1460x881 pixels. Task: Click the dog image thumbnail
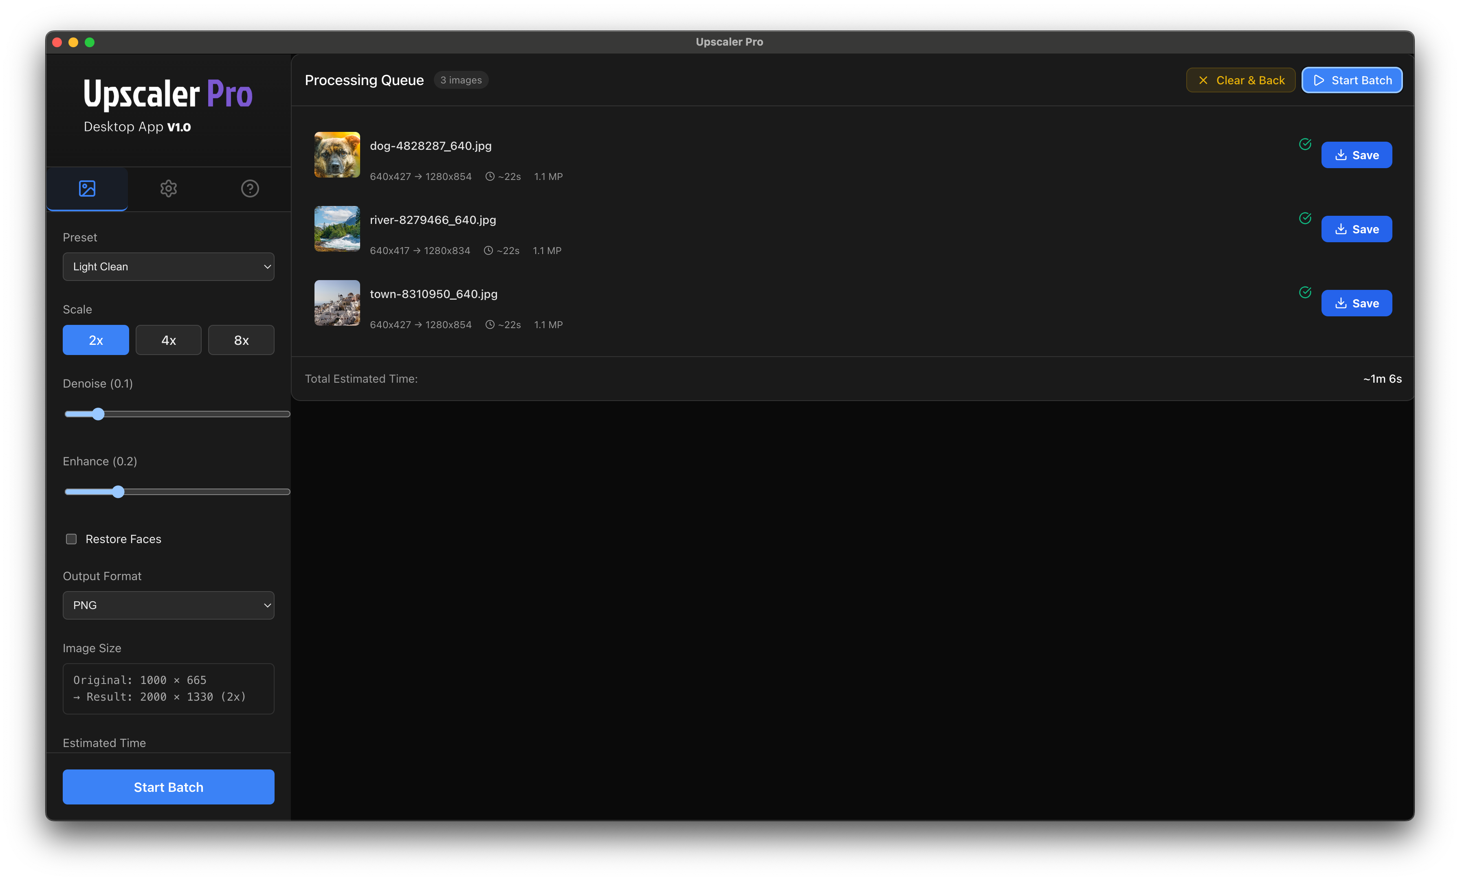click(x=336, y=155)
